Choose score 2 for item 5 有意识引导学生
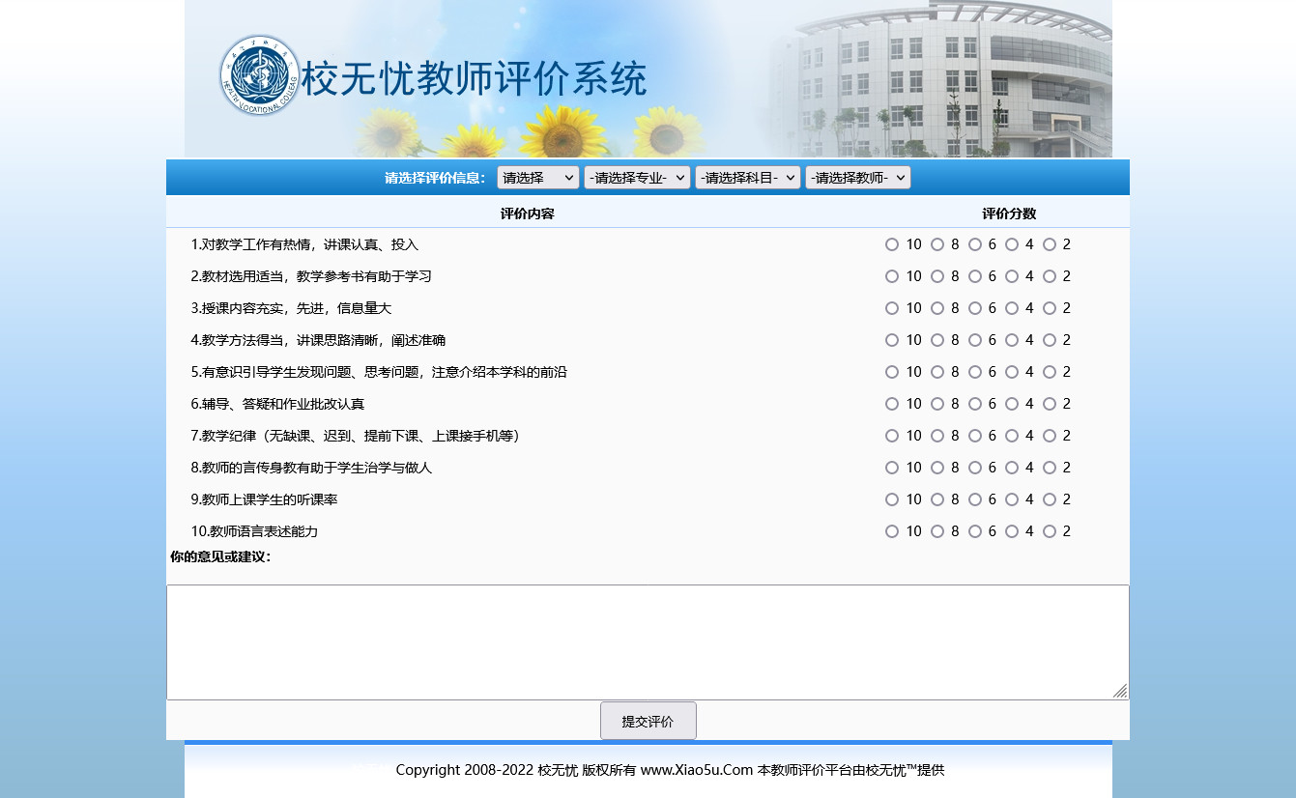Screen dimensions: 1296x798 pos(1050,372)
